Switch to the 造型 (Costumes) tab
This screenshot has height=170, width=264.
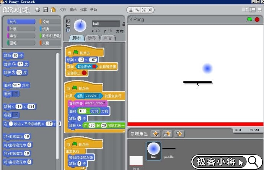92,38
